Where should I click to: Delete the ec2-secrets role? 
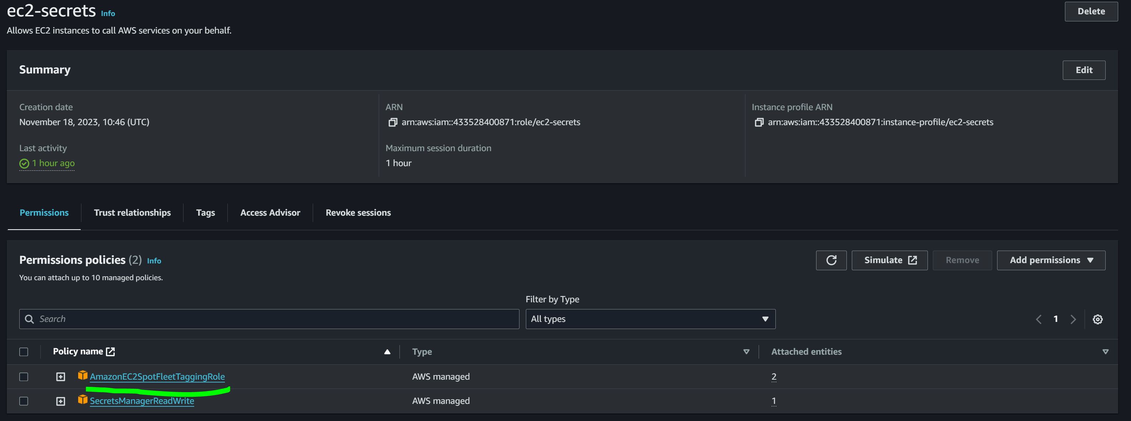pos(1091,11)
